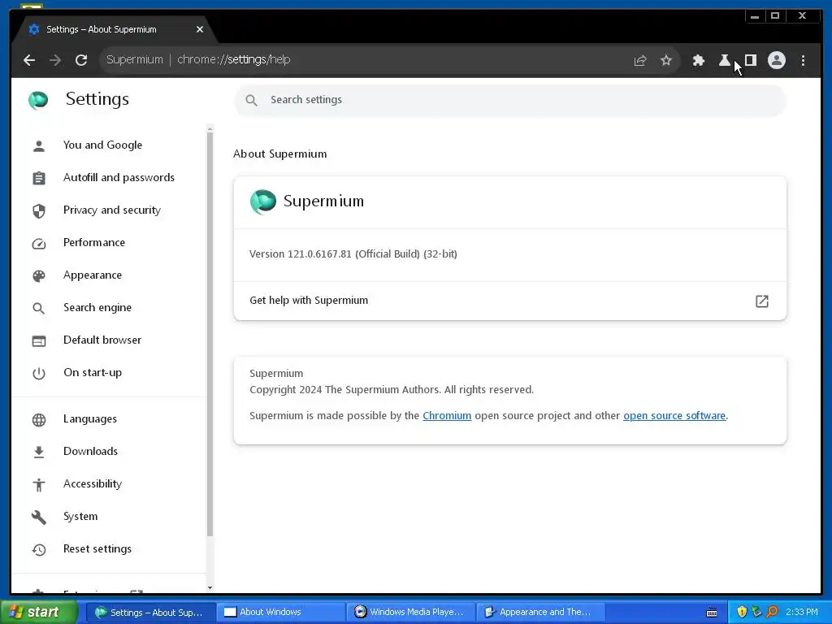
Task: Click the magnifier icon in Search settings
Action: 252,100
